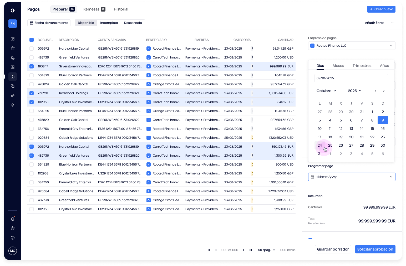
Task: Go to the next calendar month
Action: [384, 91]
